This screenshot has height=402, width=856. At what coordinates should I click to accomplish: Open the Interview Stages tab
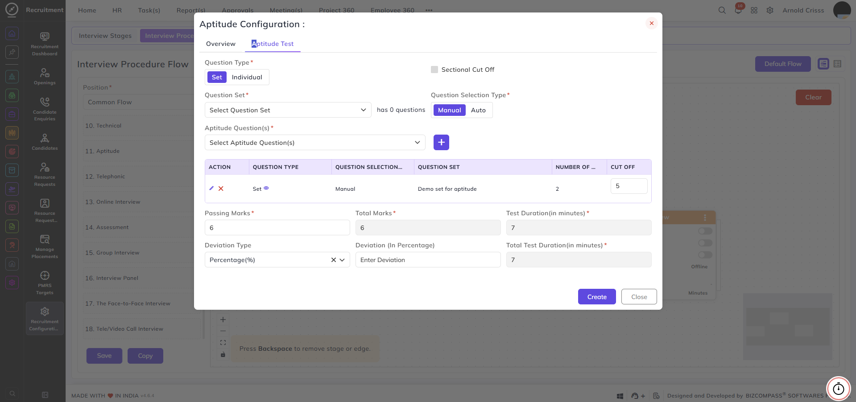105,36
